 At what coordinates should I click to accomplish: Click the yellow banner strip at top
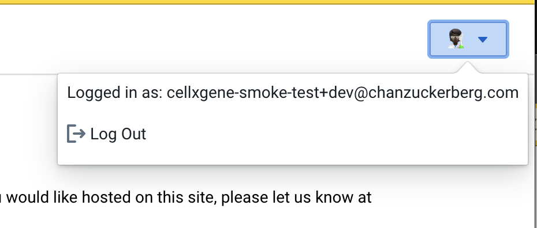pos(268,2)
